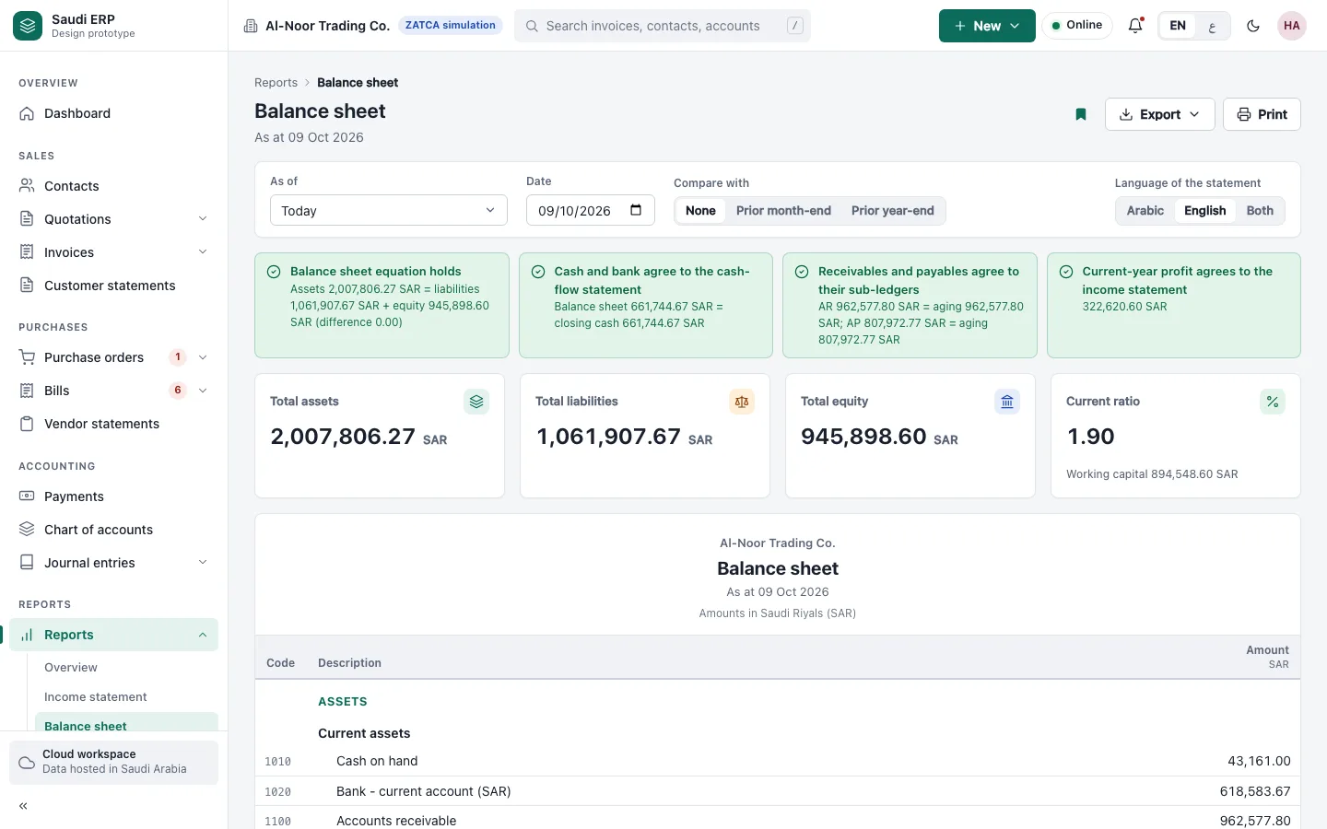Click the Current ratio percent icon
The width and height of the screenshot is (1327, 829).
point(1273,402)
